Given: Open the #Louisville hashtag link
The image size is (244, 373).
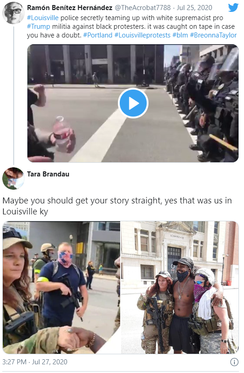Looking at the screenshot, I should pos(42,18).
